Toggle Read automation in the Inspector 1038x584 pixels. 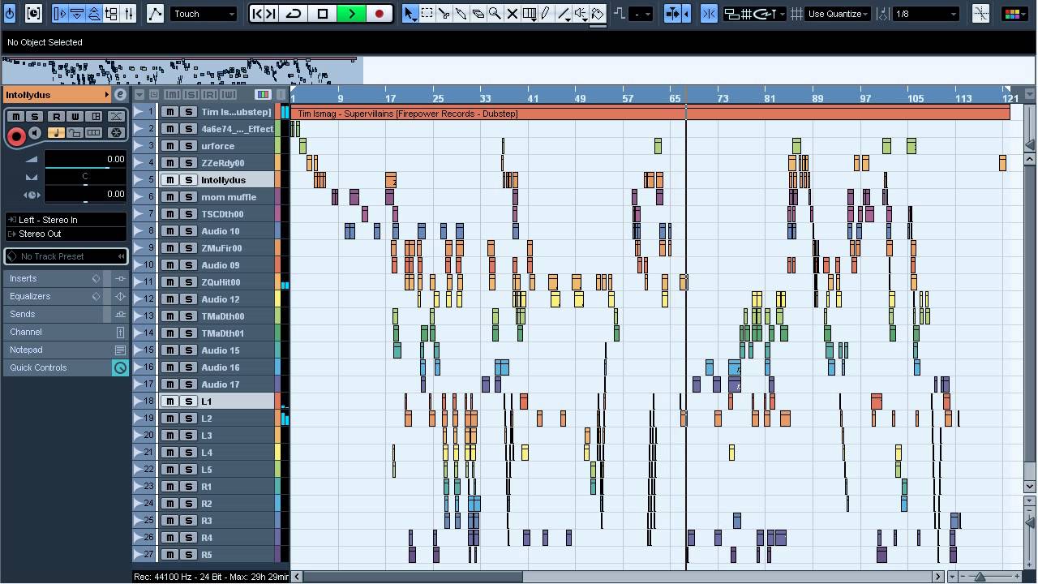[55, 117]
